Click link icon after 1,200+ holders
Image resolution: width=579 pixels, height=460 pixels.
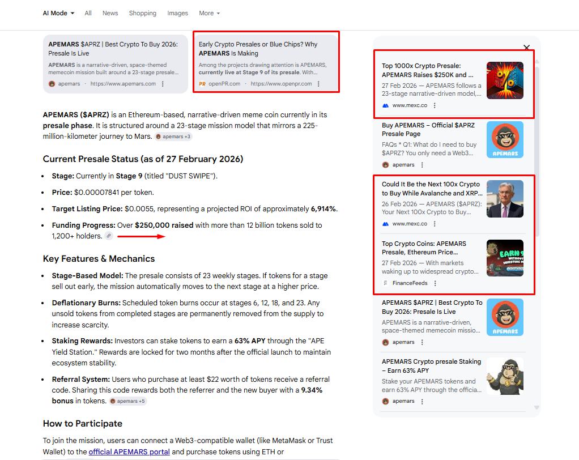(109, 236)
